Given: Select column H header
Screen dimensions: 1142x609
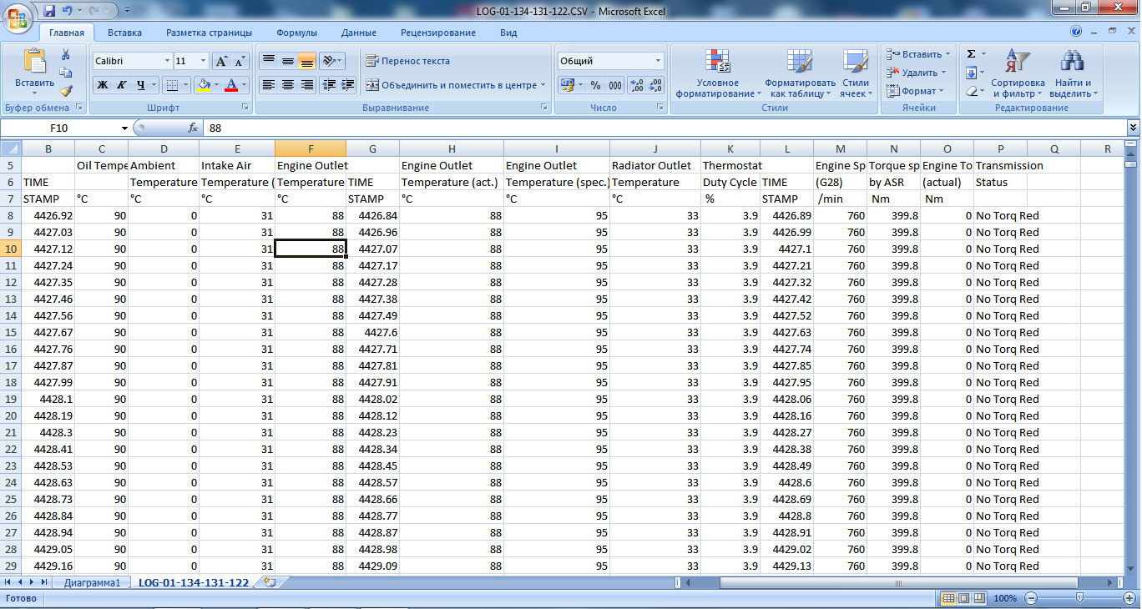Looking at the screenshot, I should pos(451,148).
